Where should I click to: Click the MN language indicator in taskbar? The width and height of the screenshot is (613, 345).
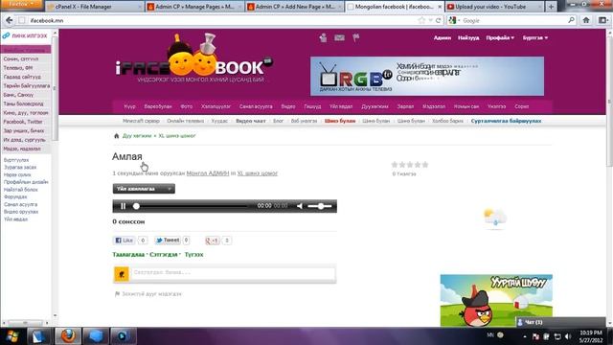(x=490, y=335)
